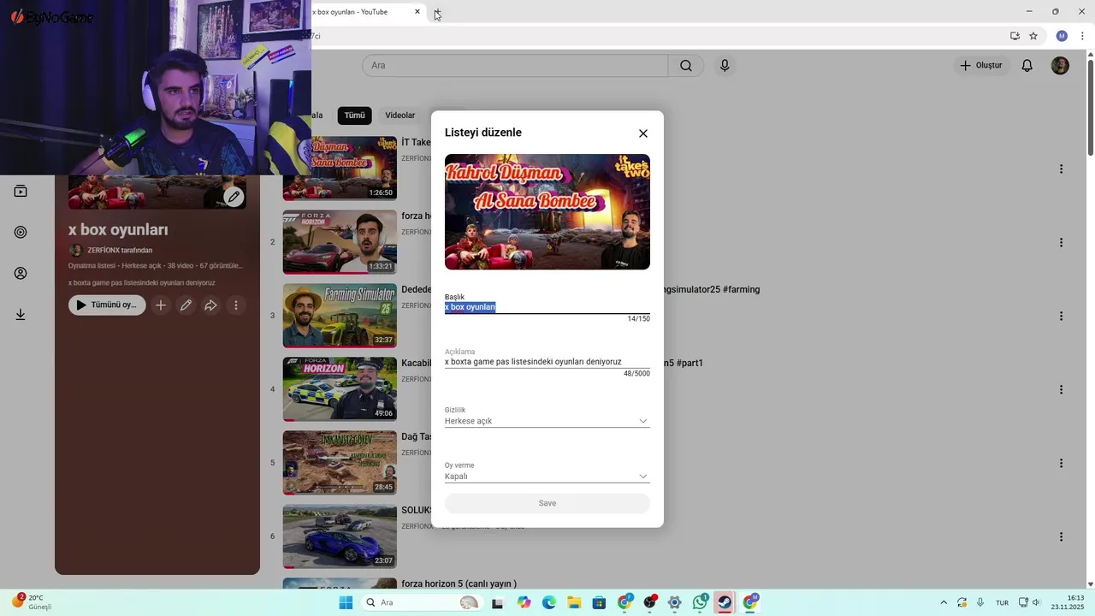Click the Başlık title input field
This screenshot has height=616, width=1095.
click(547, 307)
